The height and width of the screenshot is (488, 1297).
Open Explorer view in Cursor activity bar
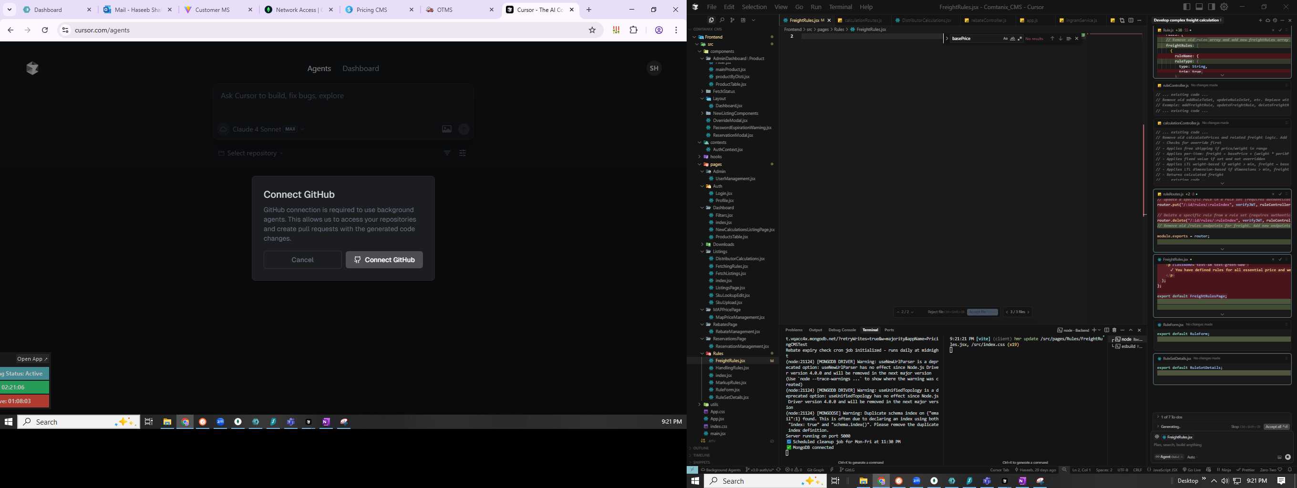click(711, 20)
